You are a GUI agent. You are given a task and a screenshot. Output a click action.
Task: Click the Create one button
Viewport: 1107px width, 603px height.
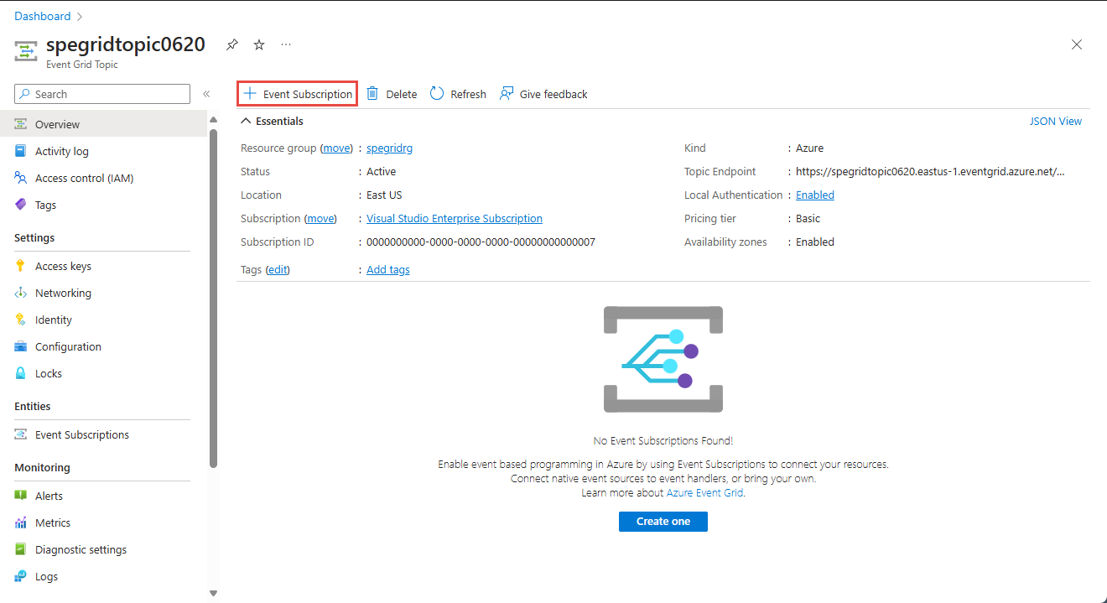[x=663, y=521]
